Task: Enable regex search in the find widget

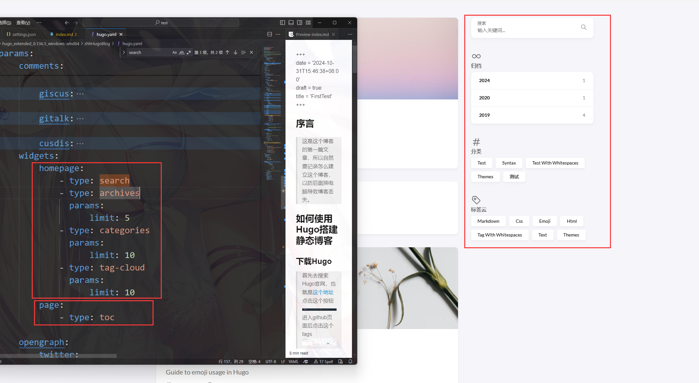Action: 189,52
